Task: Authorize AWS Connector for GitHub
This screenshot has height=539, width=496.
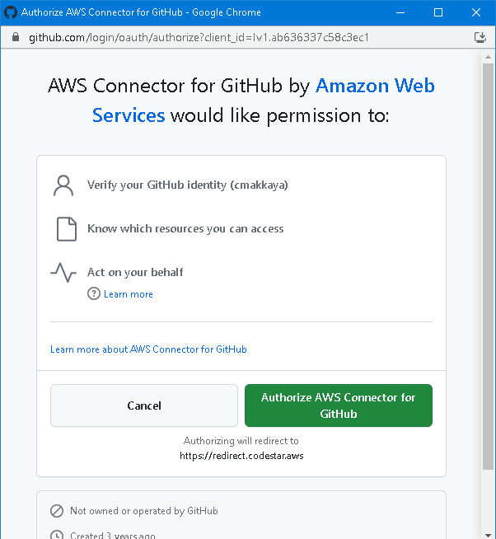Action: tap(339, 405)
